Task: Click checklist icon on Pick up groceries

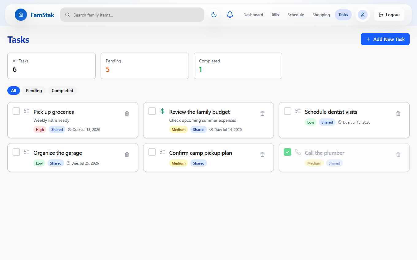Action: click(x=27, y=111)
